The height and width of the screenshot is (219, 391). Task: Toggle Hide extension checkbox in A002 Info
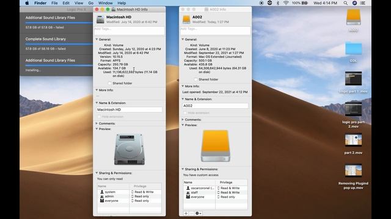point(185,113)
